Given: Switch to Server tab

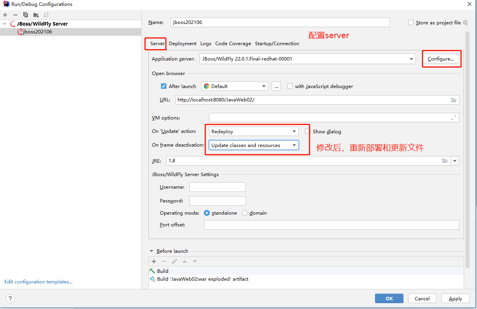Looking at the screenshot, I should coord(157,44).
